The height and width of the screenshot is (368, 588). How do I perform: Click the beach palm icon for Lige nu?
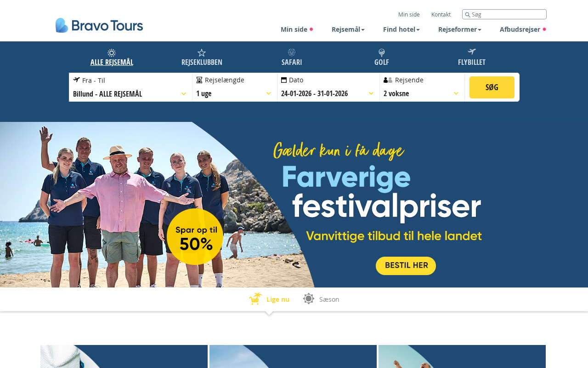point(255,299)
